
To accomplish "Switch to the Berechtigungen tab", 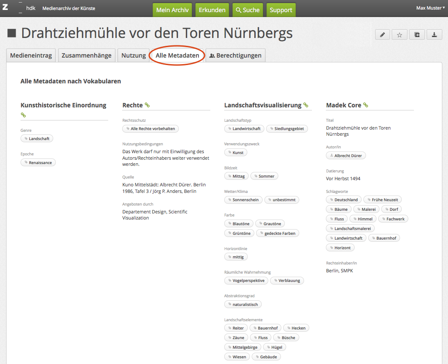I will [x=235, y=55].
